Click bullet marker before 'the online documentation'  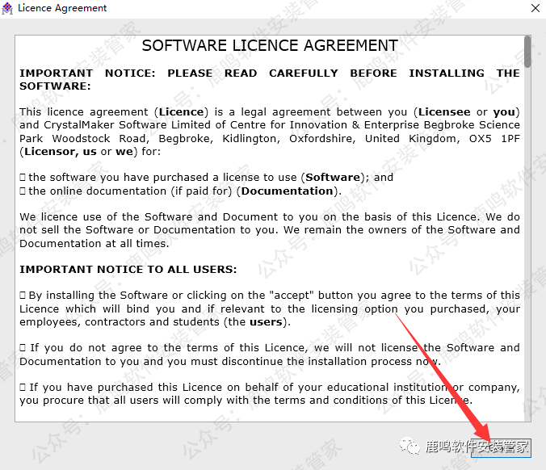(x=23, y=191)
